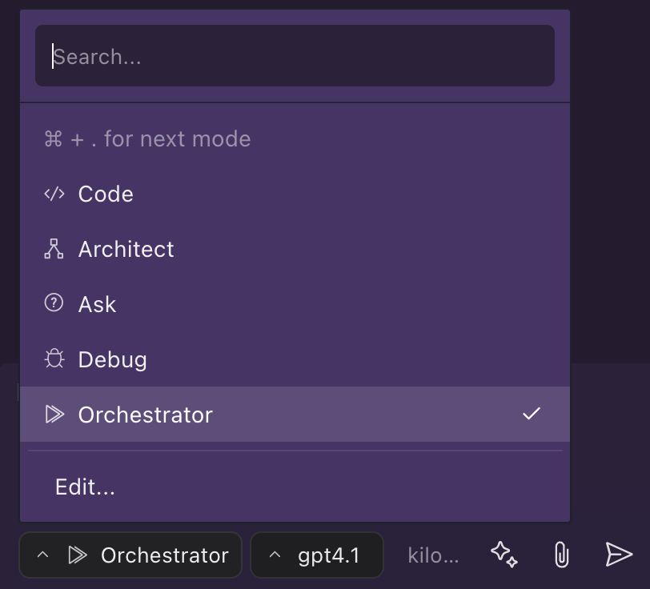Screen dimensions: 650x589
Task: Focus the Search... input field
Action: 295,55
